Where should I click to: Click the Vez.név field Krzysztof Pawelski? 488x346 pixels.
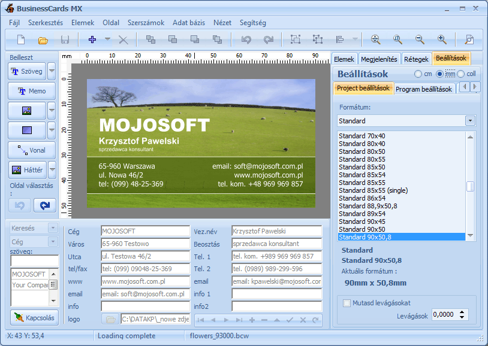pyautogui.click(x=277, y=231)
